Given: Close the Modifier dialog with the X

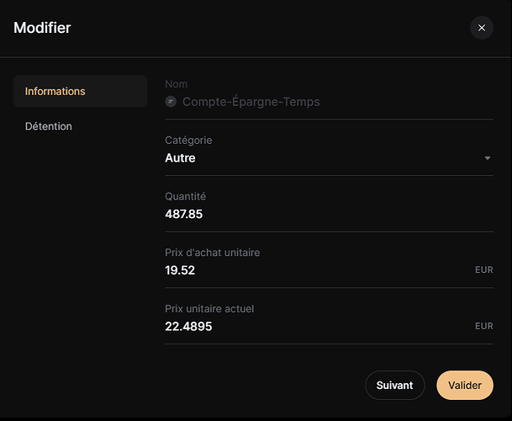Looking at the screenshot, I should tap(481, 28).
